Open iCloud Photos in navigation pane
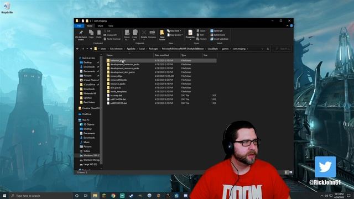The width and height of the screenshot is (354, 199). pyautogui.click(x=90, y=80)
